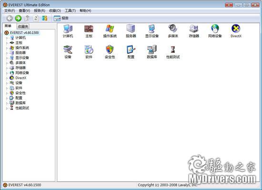Expand the 服务器 tree node arrow

pyautogui.click(x=7, y=53)
